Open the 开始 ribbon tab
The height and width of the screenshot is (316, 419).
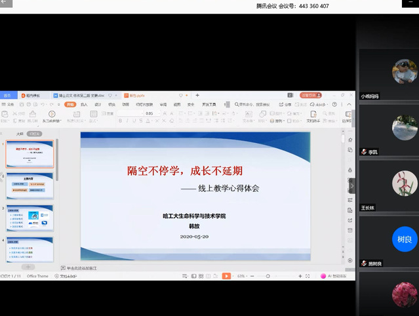[70, 104]
